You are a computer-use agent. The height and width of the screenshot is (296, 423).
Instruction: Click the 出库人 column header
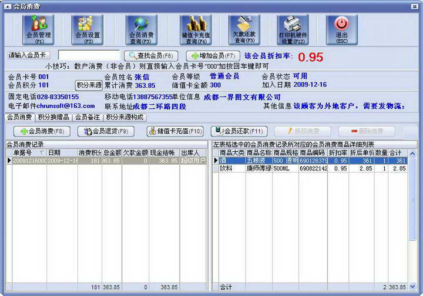pyautogui.click(x=193, y=153)
